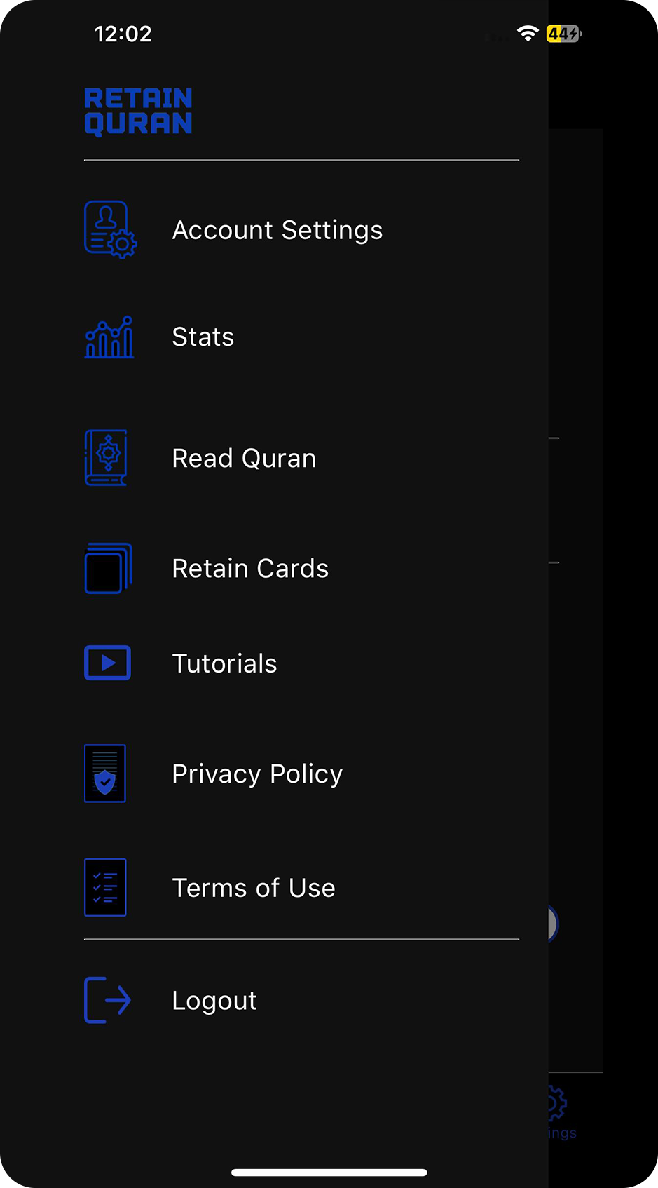Tap the Account Settings profile gear icon

point(110,230)
